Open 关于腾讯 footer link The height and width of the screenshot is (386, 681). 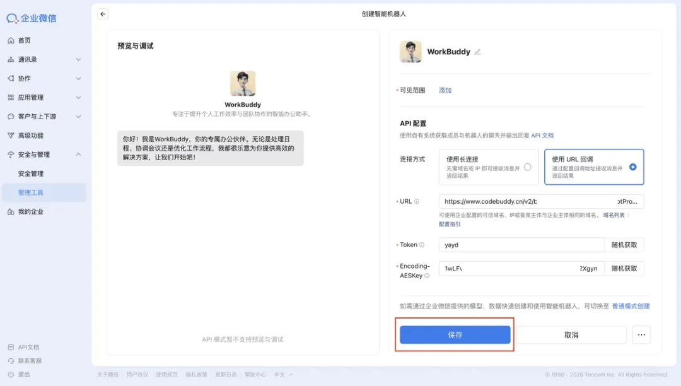point(108,374)
